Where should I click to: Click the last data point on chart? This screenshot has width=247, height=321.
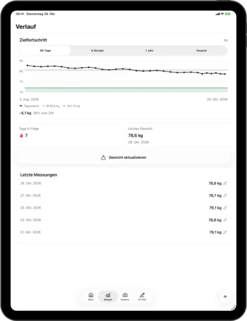pyautogui.click(x=225, y=74)
